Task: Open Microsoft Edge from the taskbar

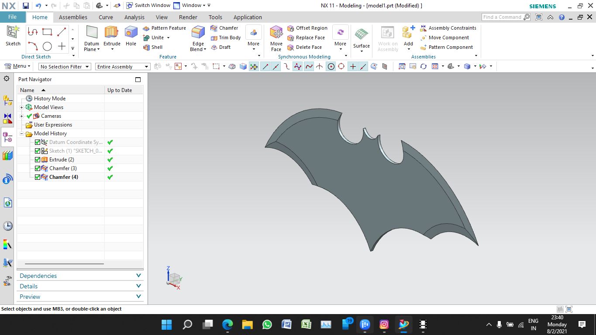Action: point(227,325)
